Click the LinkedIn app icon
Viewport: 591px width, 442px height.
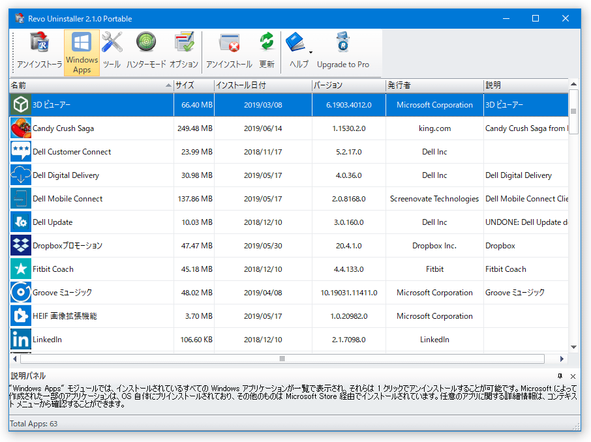click(20, 339)
